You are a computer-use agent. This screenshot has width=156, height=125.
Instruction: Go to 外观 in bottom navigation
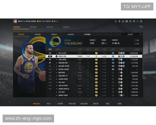(48, 104)
